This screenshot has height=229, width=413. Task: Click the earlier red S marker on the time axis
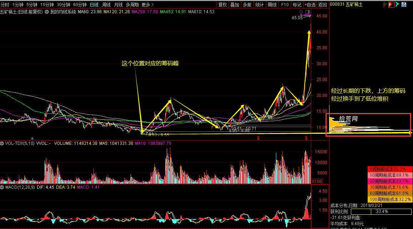tap(258, 138)
